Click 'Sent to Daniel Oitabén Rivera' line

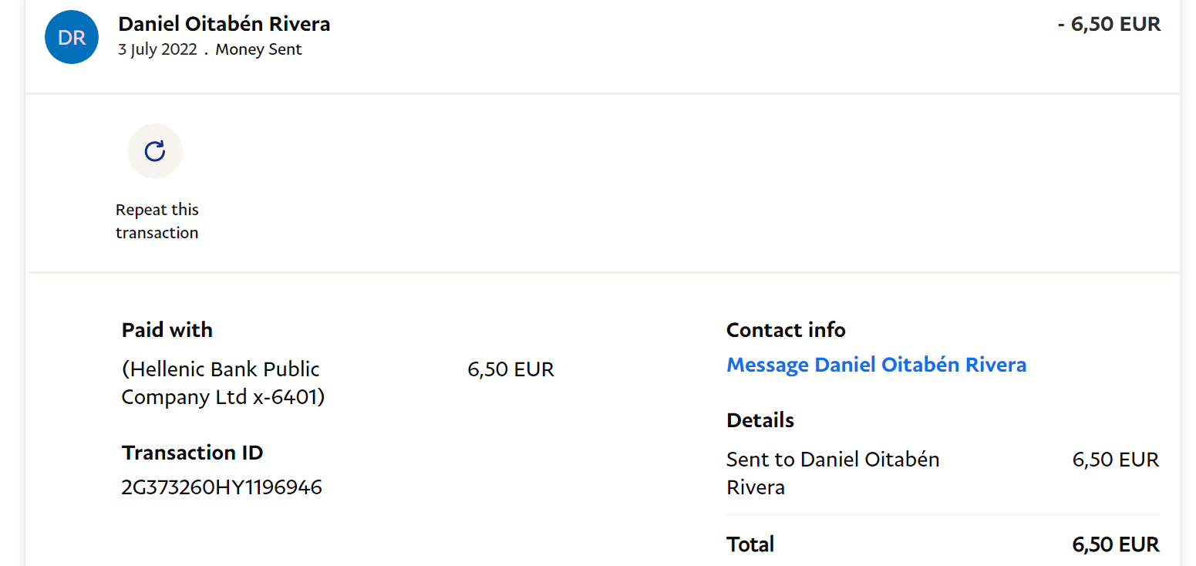(832, 460)
